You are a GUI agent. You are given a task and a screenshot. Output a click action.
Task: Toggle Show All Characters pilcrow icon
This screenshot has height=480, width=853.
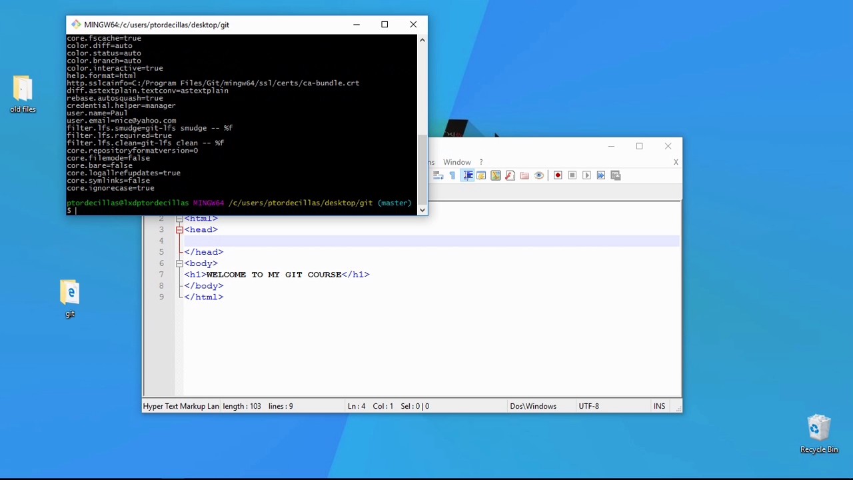pos(452,175)
